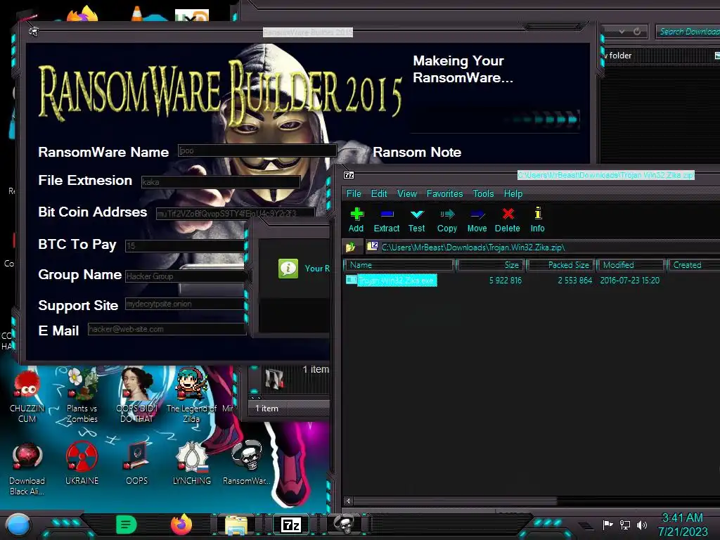The width and height of the screenshot is (720, 540).
Task: Click the network tray icon
Action: (x=625, y=525)
